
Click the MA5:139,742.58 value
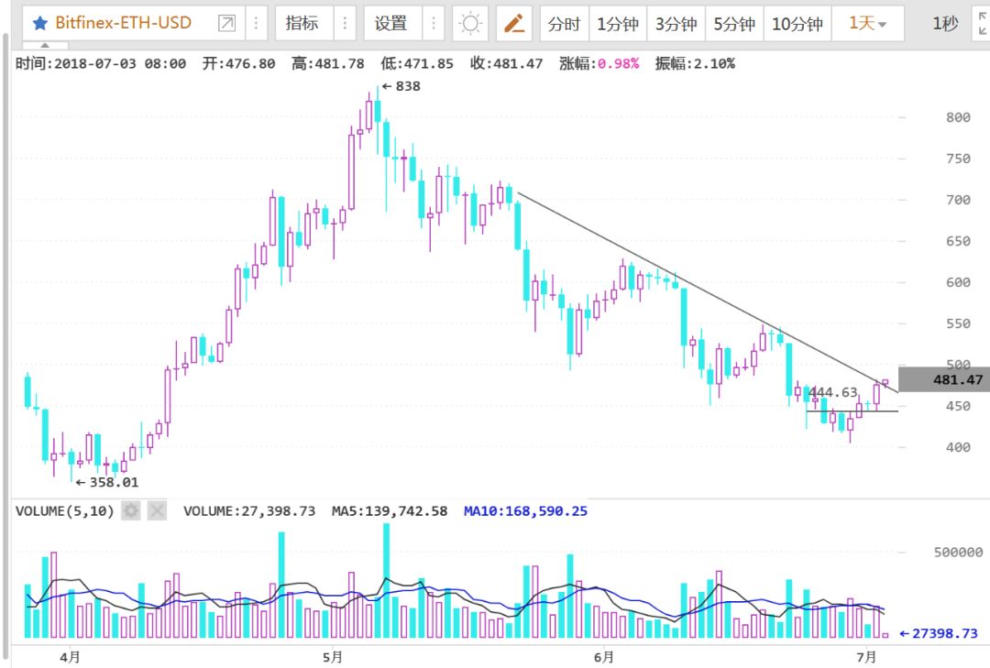click(390, 510)
